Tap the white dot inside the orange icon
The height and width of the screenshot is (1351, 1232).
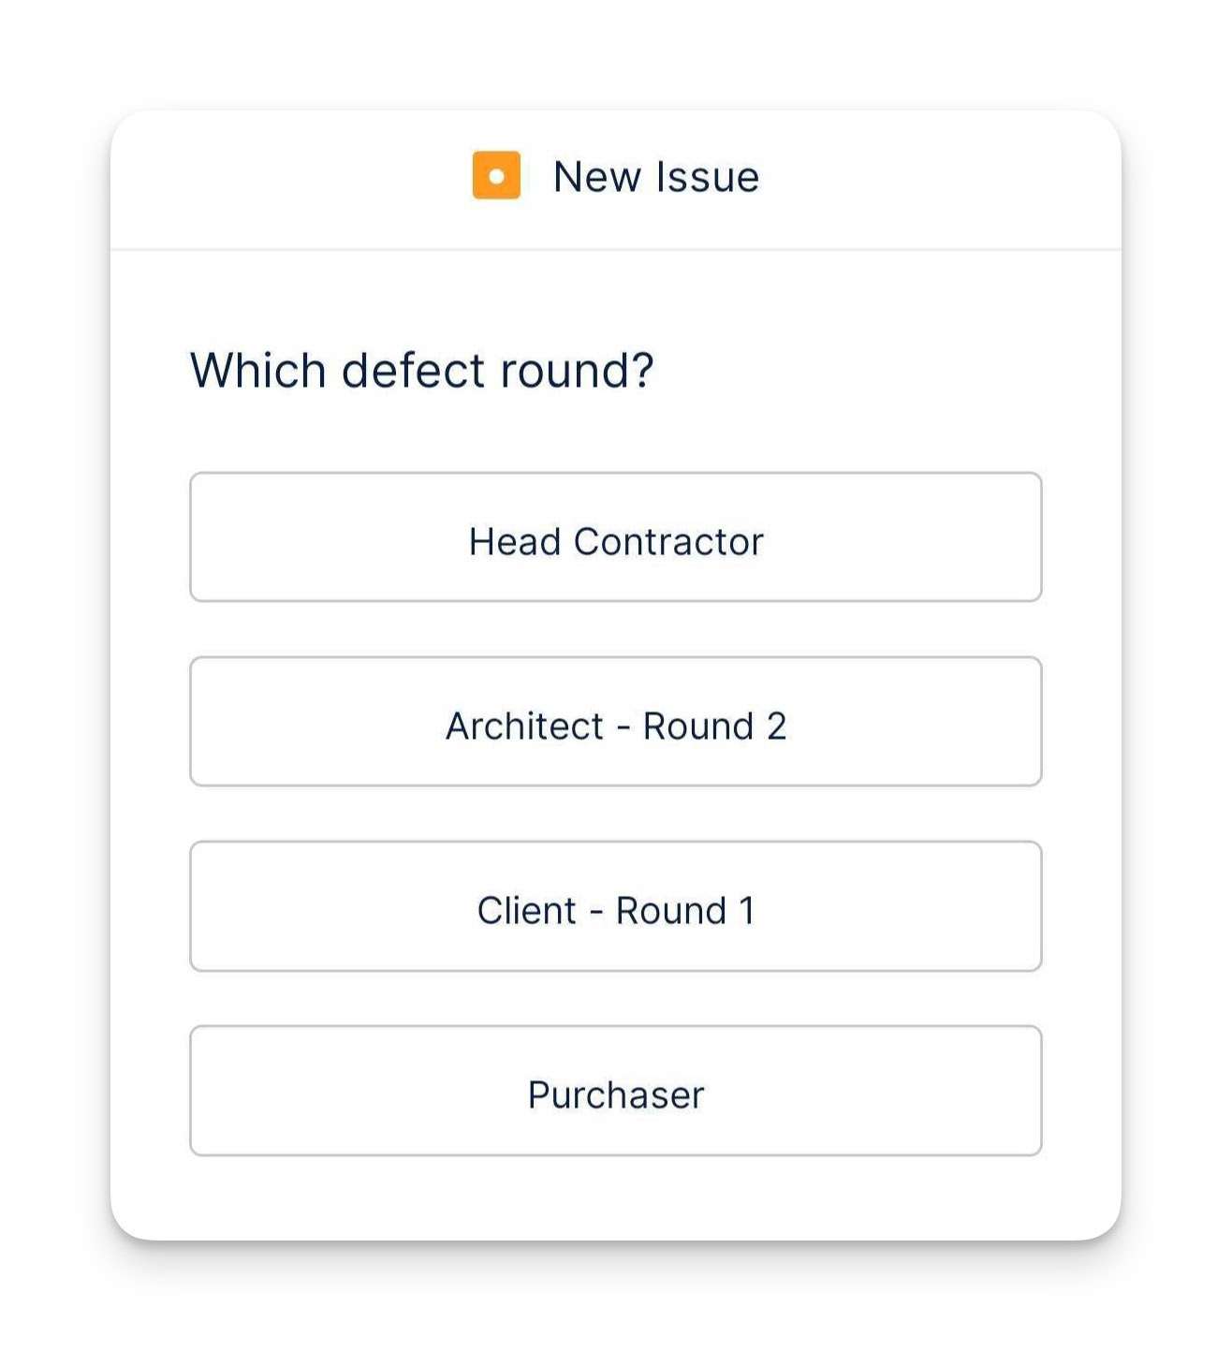496,175
